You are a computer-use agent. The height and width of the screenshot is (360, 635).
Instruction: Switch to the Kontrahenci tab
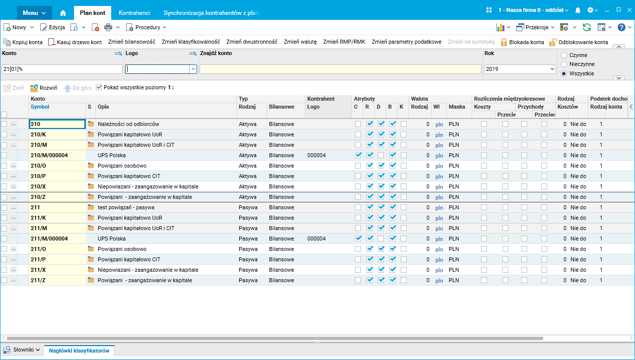coord(134,13)
